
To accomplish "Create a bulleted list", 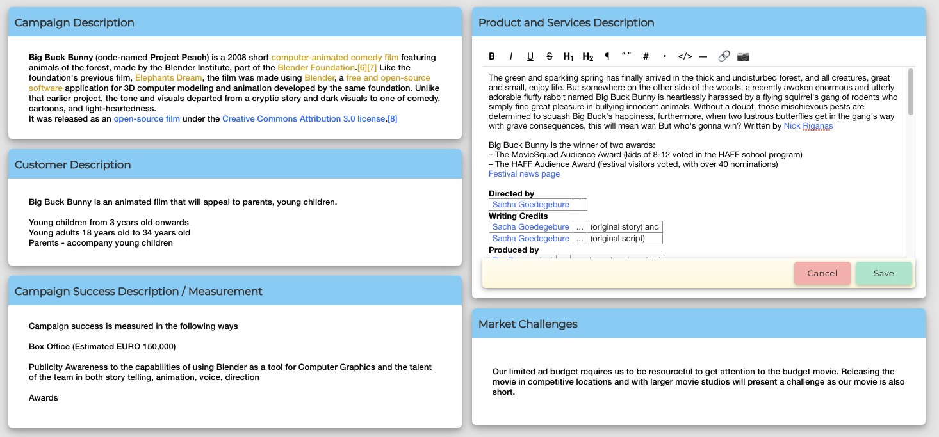I will pos(665,56).
